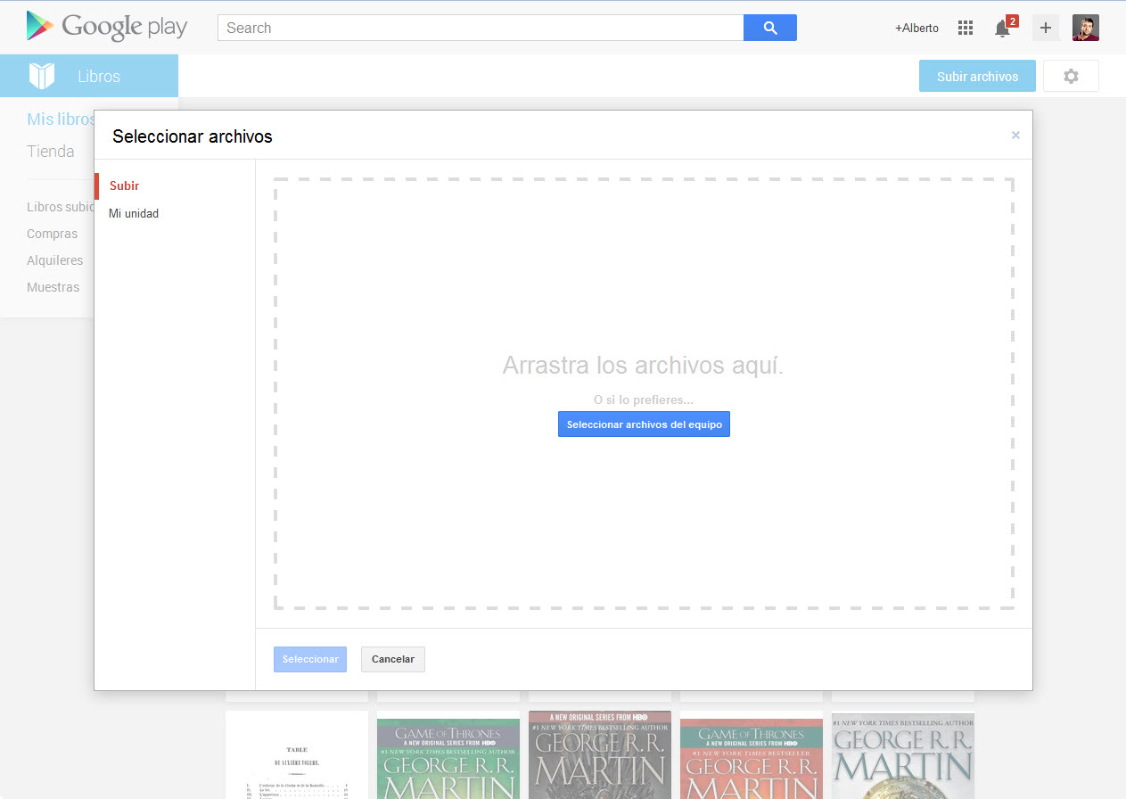Click Seleccionar archivos del equipo button
This screenshot has height=799, width=1126.
[644, 424]
